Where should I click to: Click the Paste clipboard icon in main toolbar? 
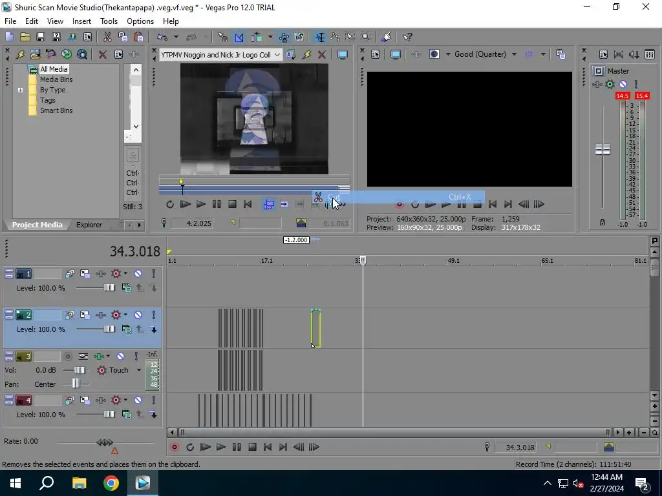pyautogui.click(x=138, y=37)
